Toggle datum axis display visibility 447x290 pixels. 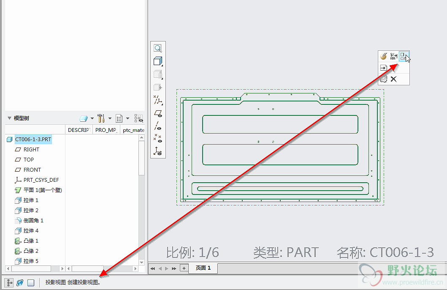(158, 126)
